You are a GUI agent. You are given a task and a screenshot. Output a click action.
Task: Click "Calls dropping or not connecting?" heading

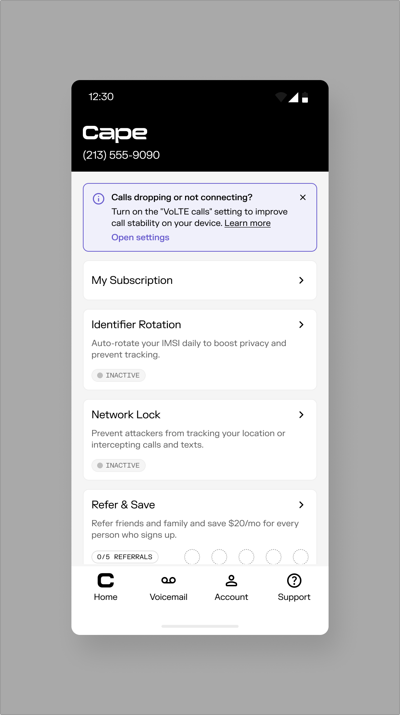pos(182,197)
